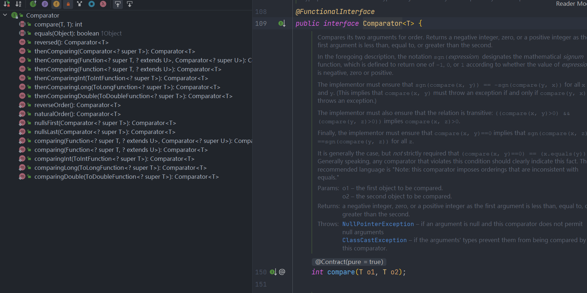Click method icon beside naturalOrder()
The image size is (587, 293).
22,114
